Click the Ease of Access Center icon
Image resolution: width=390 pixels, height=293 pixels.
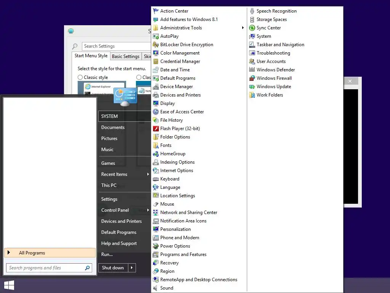(x=156, y=112)
